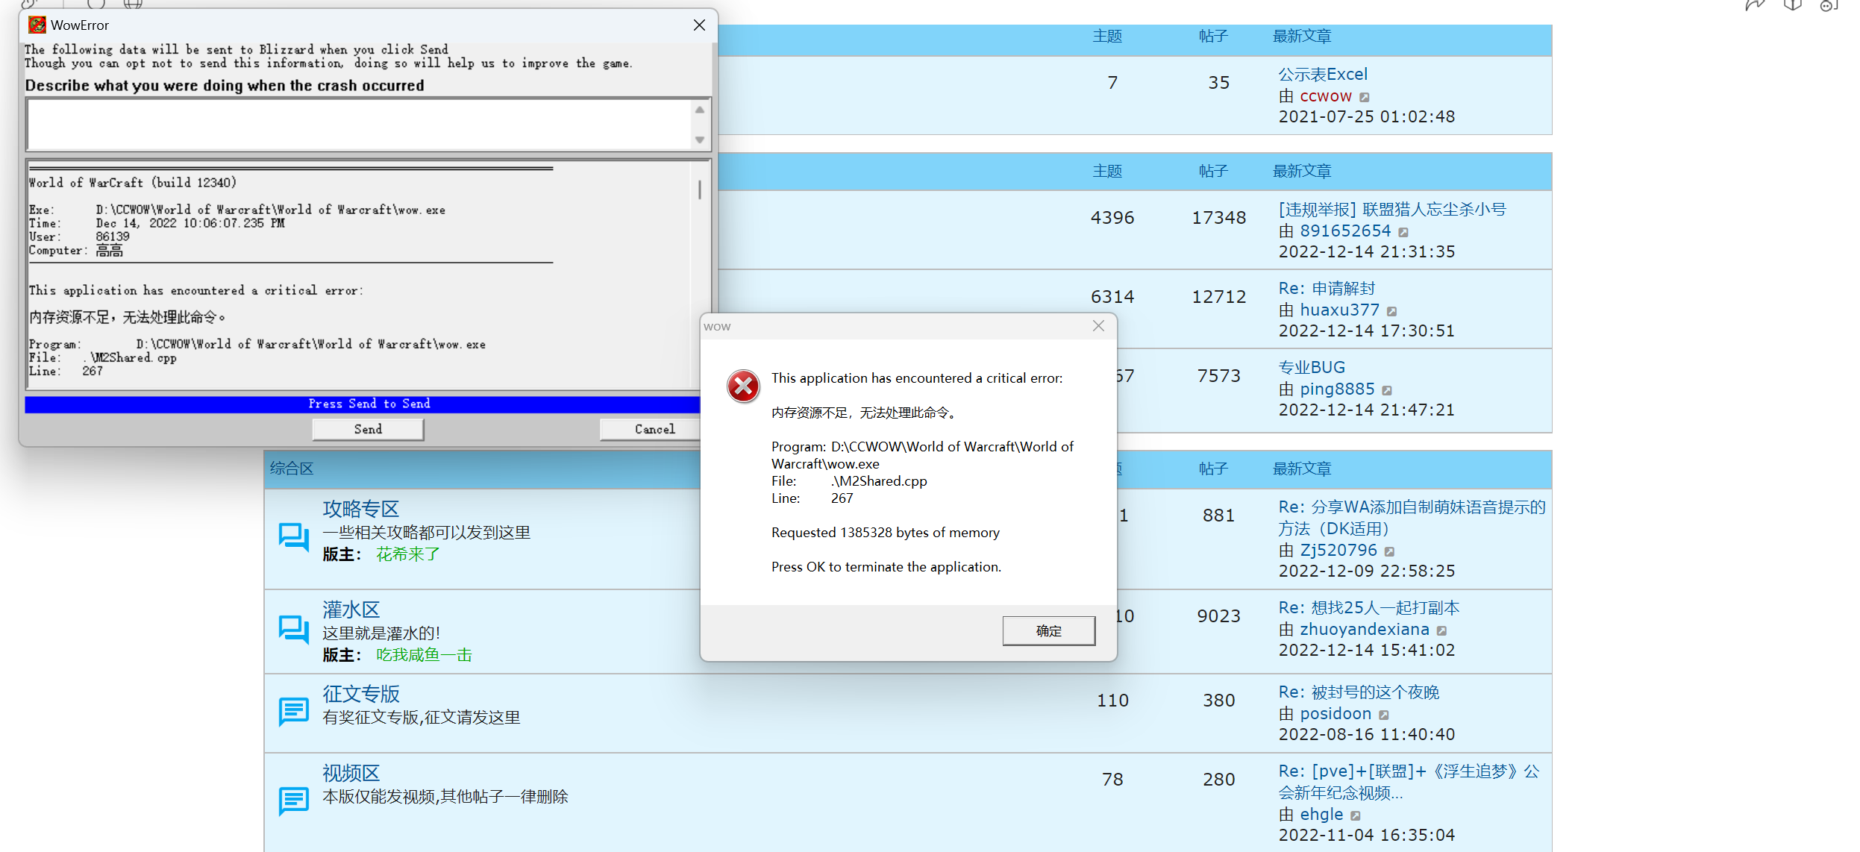The height and width of the screenshot is (852, 1860).
Task: Click the 灌水区 forum chat icon
Action: 293,629
